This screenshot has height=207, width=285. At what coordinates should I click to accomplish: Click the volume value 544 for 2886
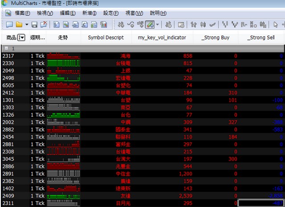click(188, 166)
